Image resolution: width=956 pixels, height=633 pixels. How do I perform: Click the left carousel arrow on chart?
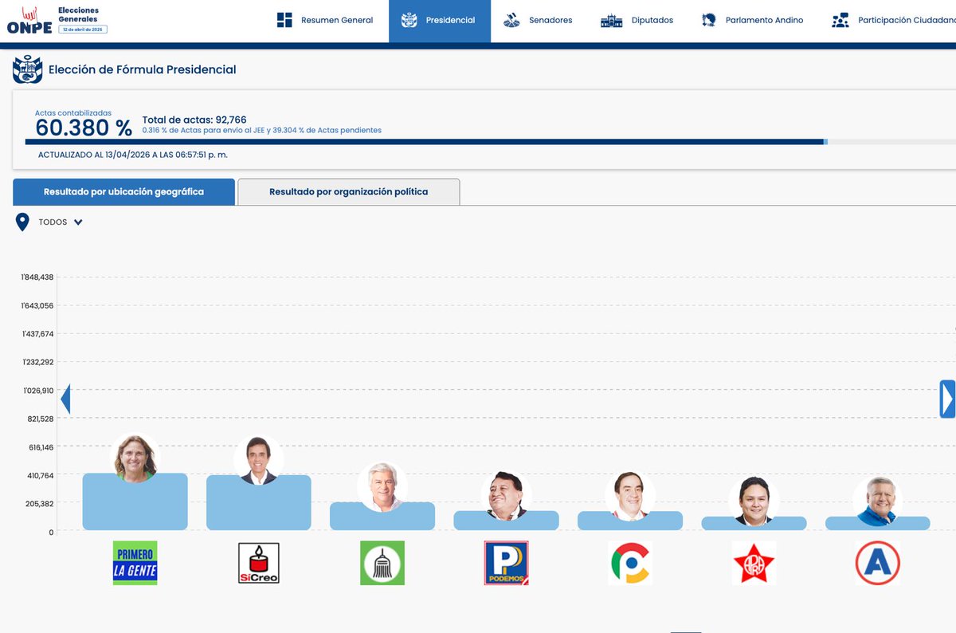65,399
